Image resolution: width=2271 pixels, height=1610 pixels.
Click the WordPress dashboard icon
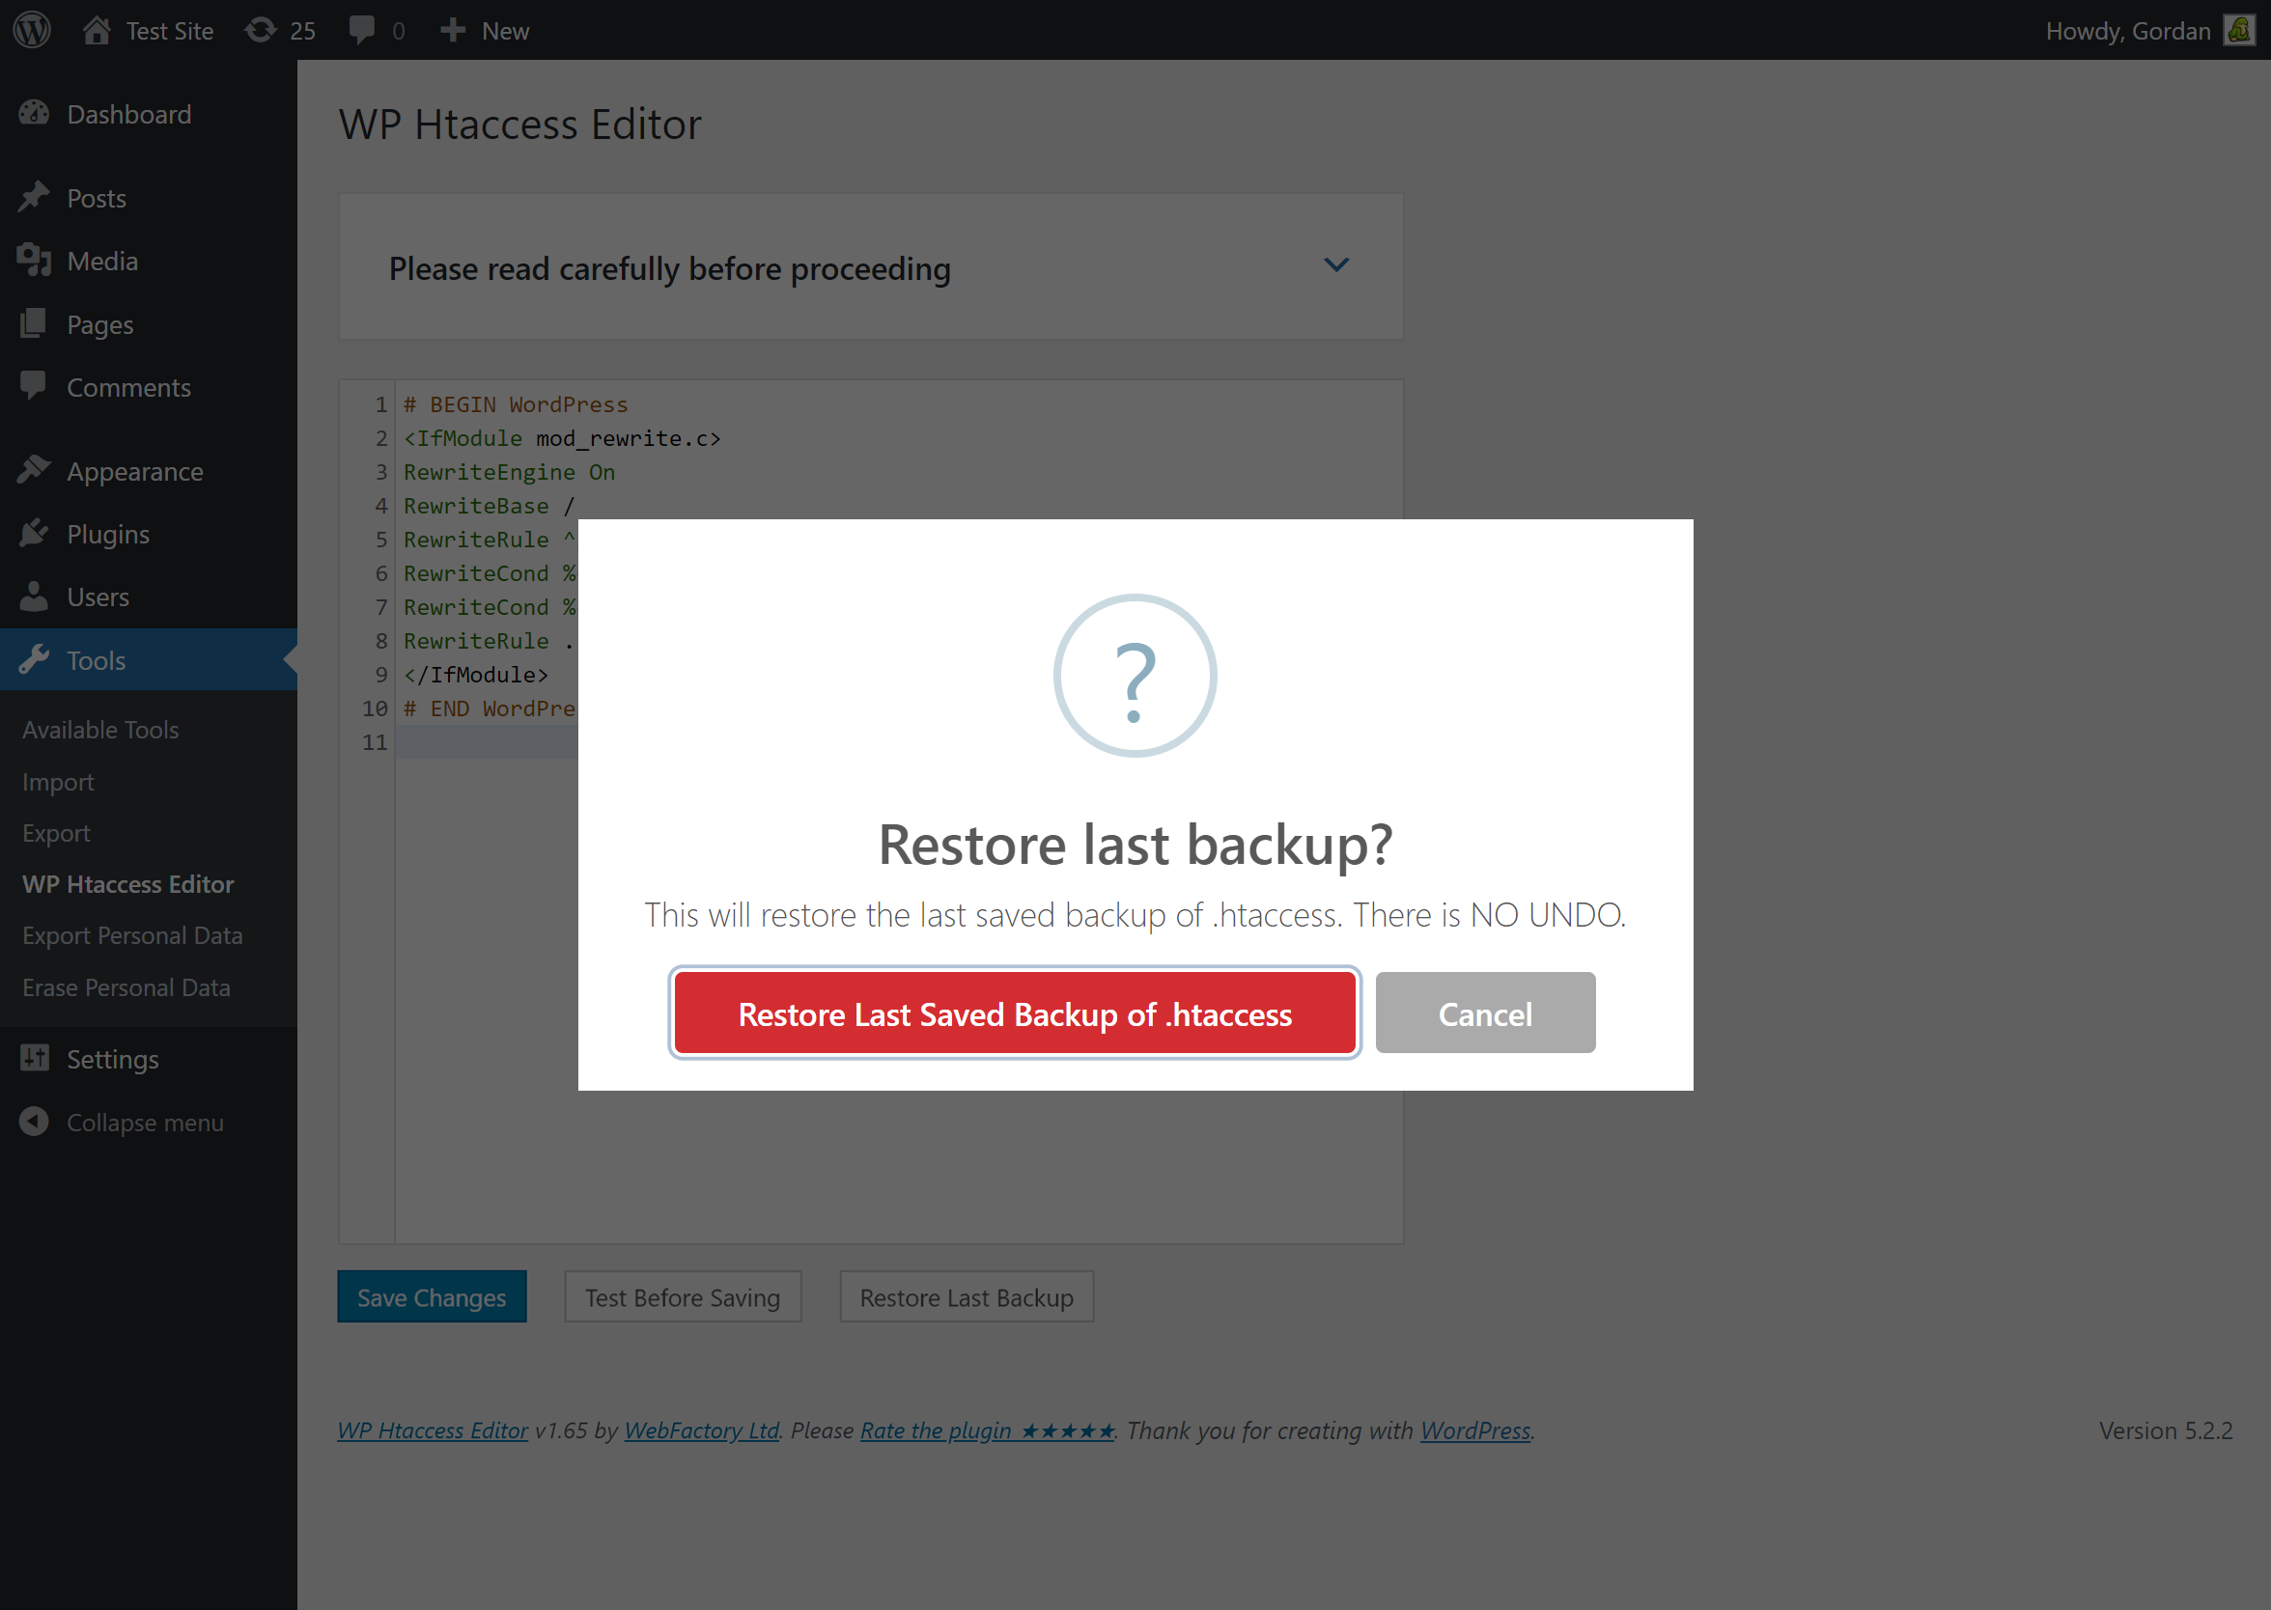tap(37, 30)
